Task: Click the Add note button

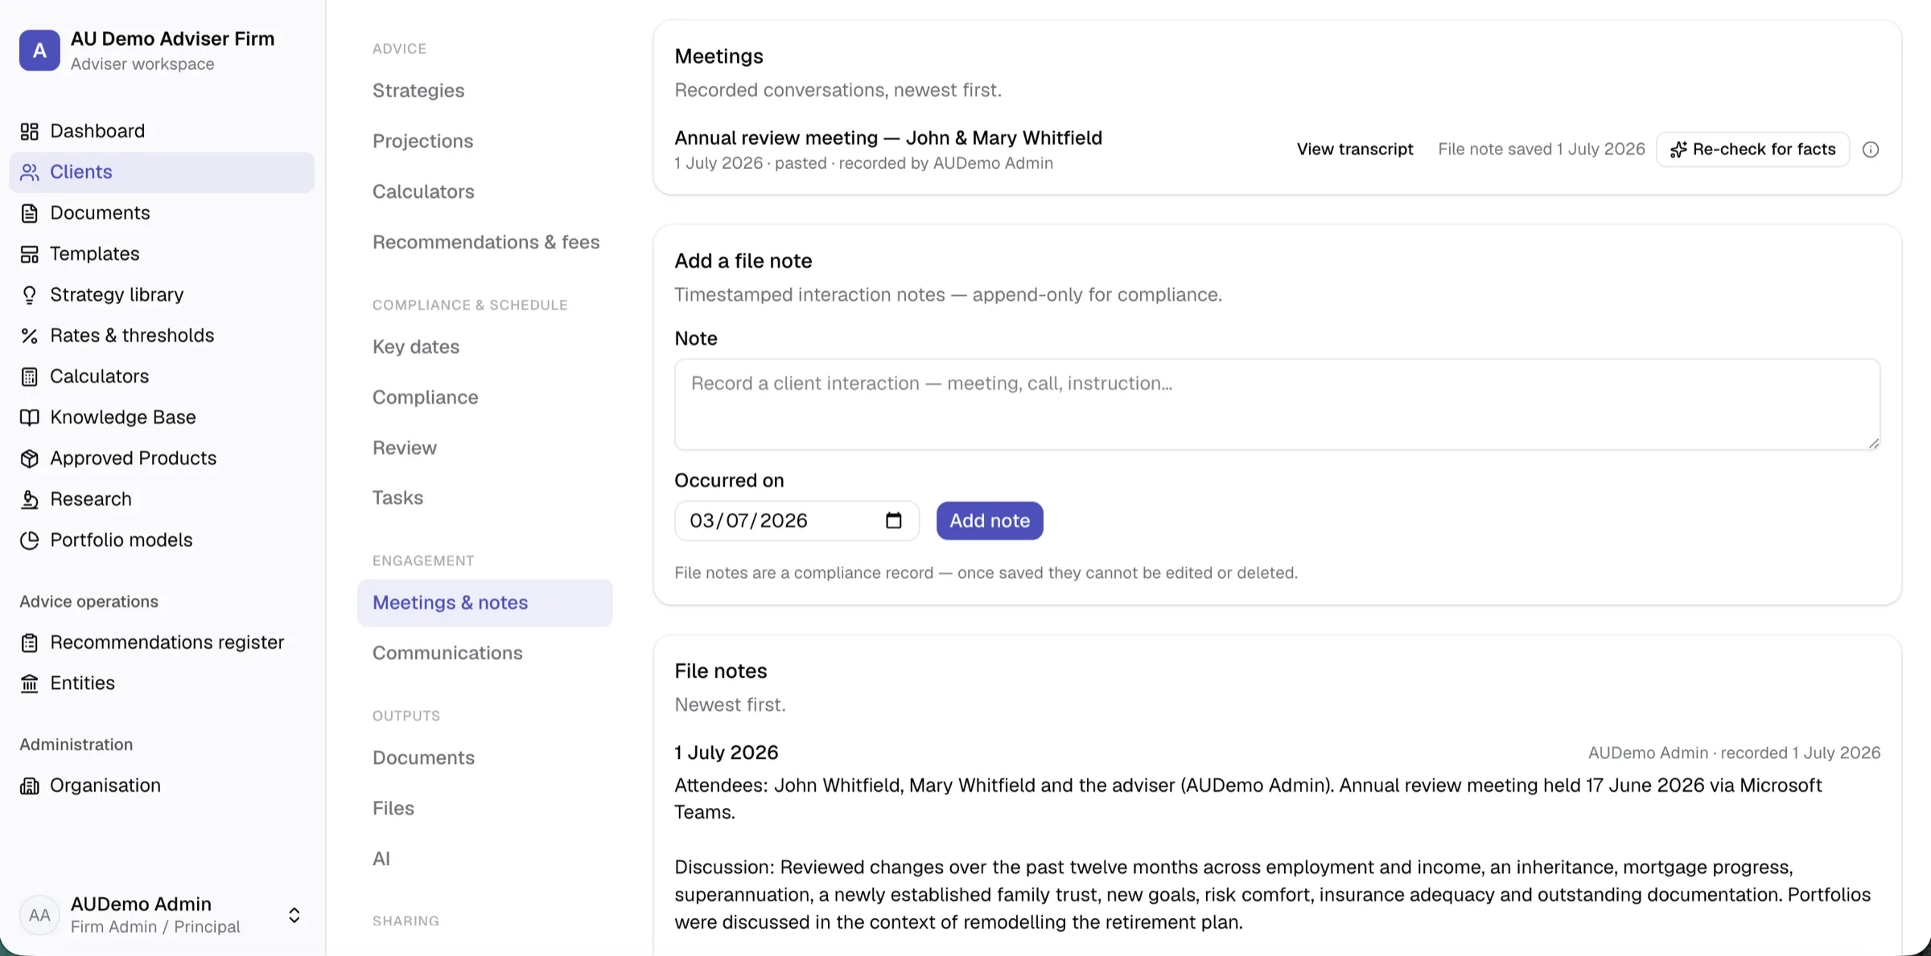Action: click(x=990, y=521)
